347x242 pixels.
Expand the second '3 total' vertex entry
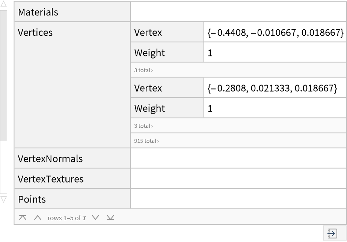(x=143, y=126)
